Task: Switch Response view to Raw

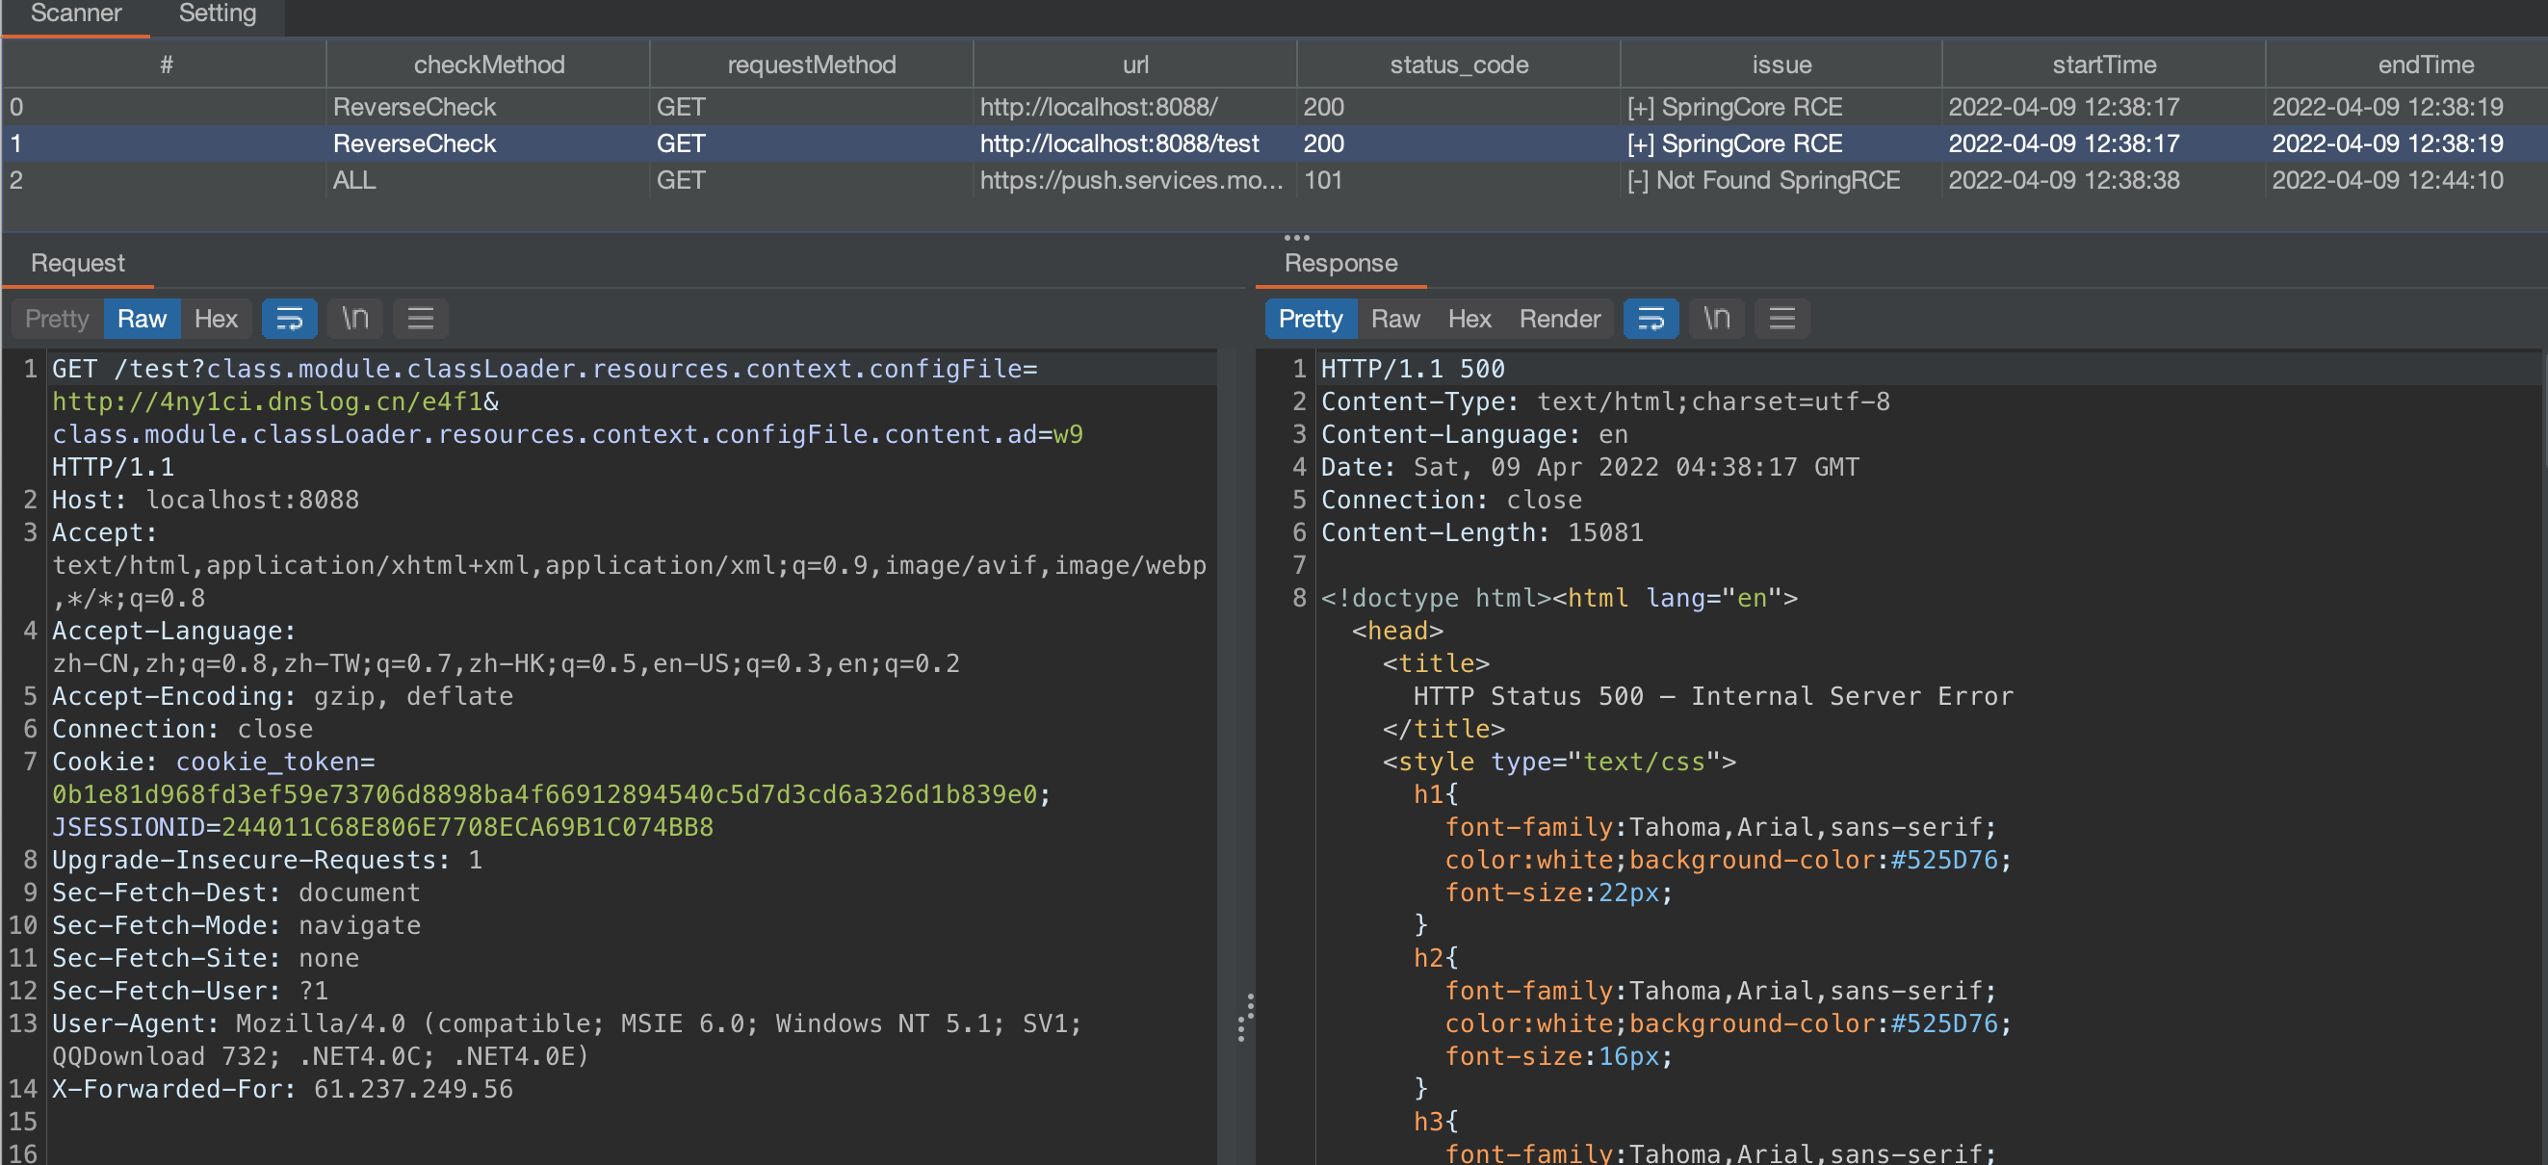Action: (x=1394, y=319)
